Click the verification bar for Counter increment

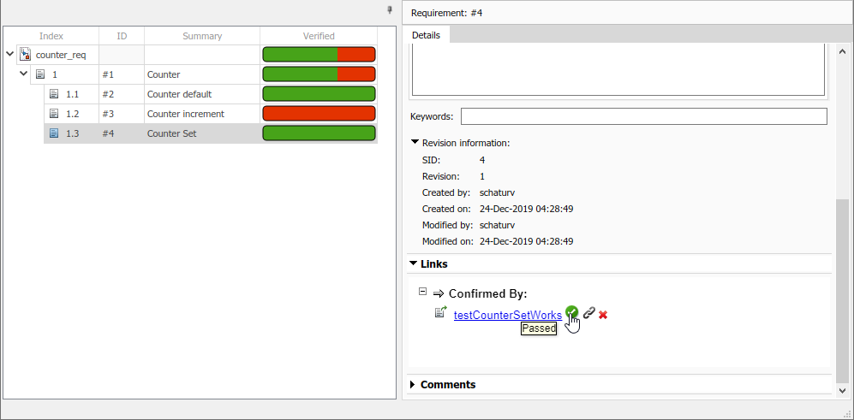coord(320,113)
